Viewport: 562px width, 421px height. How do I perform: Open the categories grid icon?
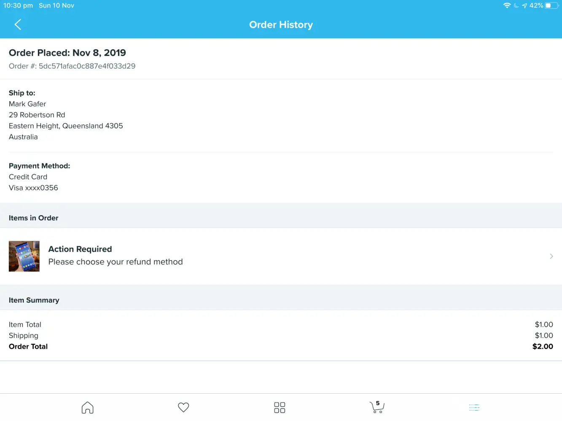(280, 408)
